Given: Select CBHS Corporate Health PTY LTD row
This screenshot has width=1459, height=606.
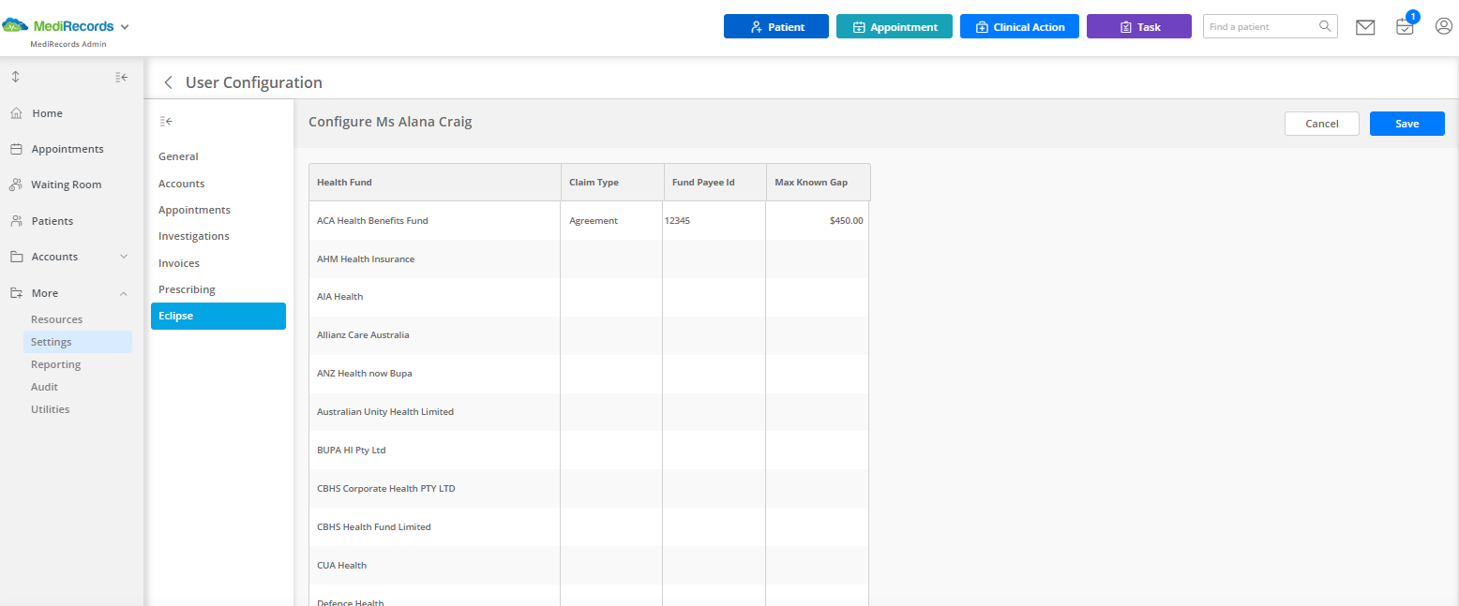Looking at the screenshot, I should [589, 489].
